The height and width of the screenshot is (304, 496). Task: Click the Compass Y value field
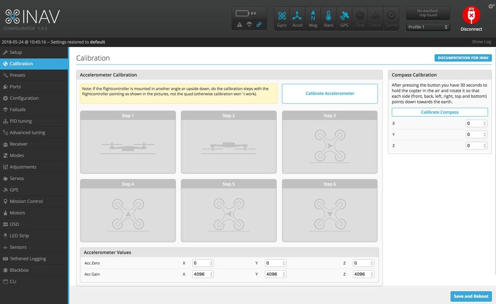click(x=476, y=134)
